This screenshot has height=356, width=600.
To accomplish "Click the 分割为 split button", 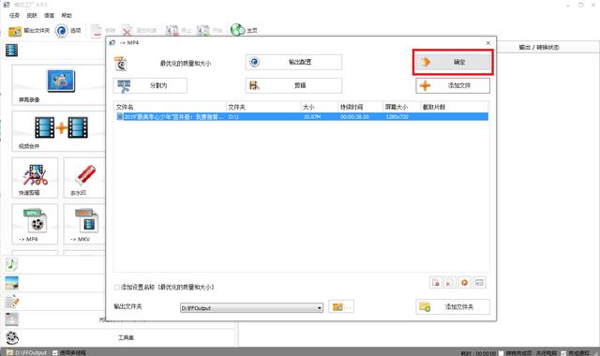I will click(x=150, y=85).
